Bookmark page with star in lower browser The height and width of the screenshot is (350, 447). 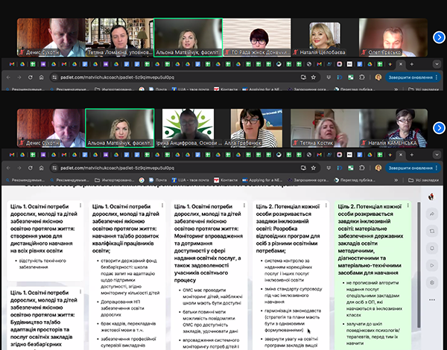314,168
